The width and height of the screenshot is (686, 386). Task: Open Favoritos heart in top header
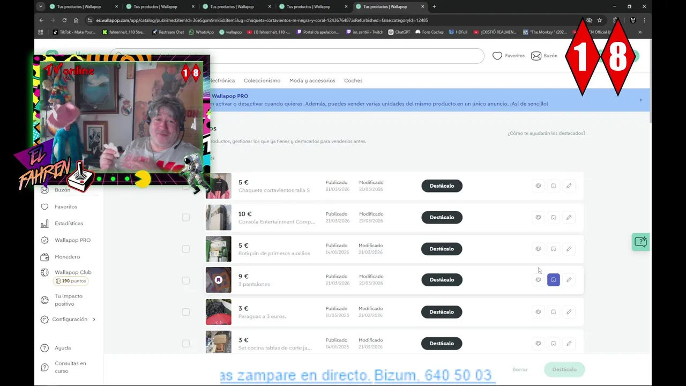(x=508, y=56)
